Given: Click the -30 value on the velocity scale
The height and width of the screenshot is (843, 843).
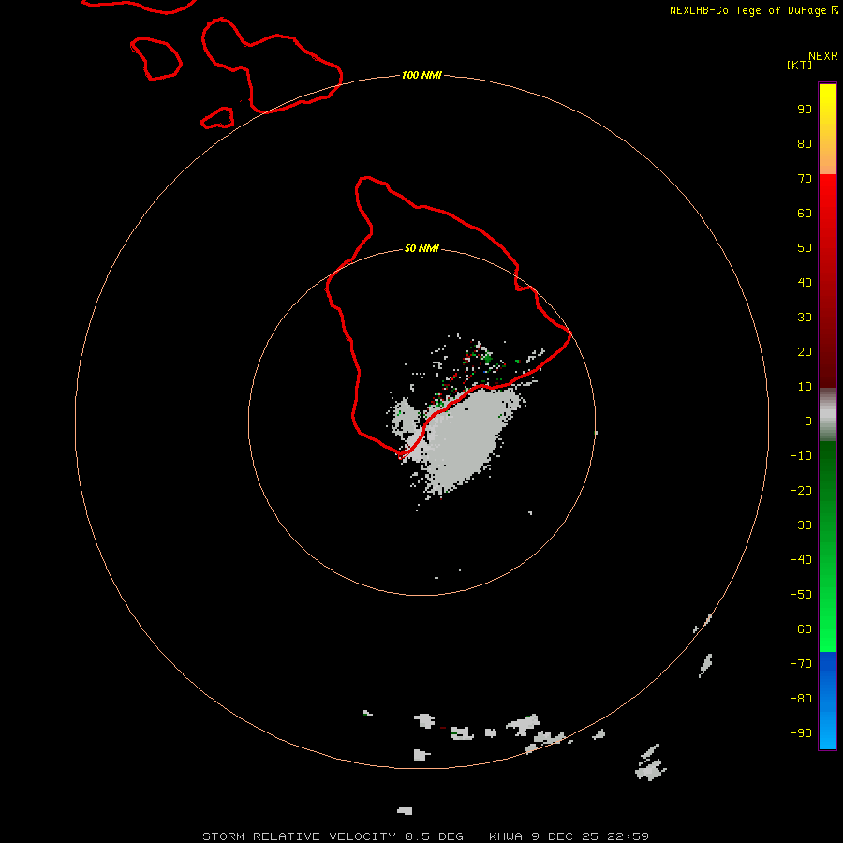Looking at the screenshot, I should [801, 525].
